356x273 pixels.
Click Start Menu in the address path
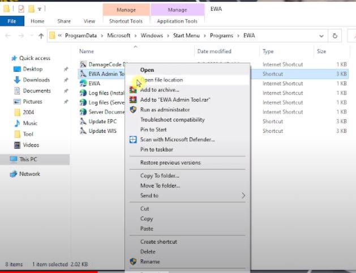pos(186,36)
